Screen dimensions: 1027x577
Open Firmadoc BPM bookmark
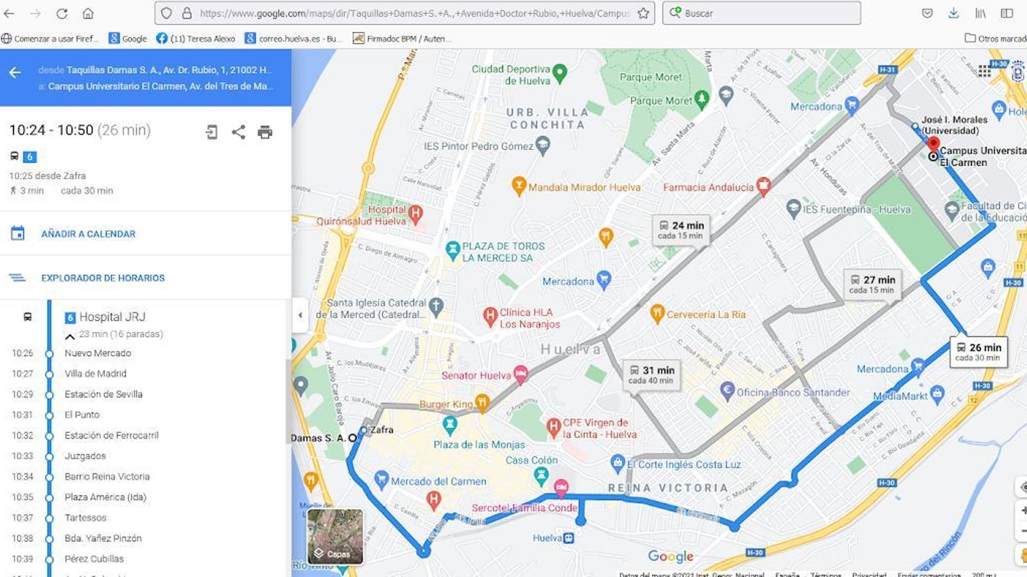[402, 38]
